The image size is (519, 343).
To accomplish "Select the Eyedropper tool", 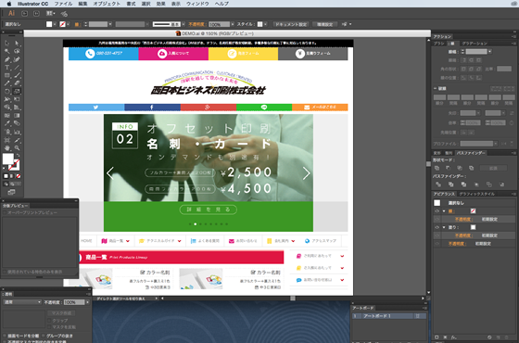I will click(6, 123).
